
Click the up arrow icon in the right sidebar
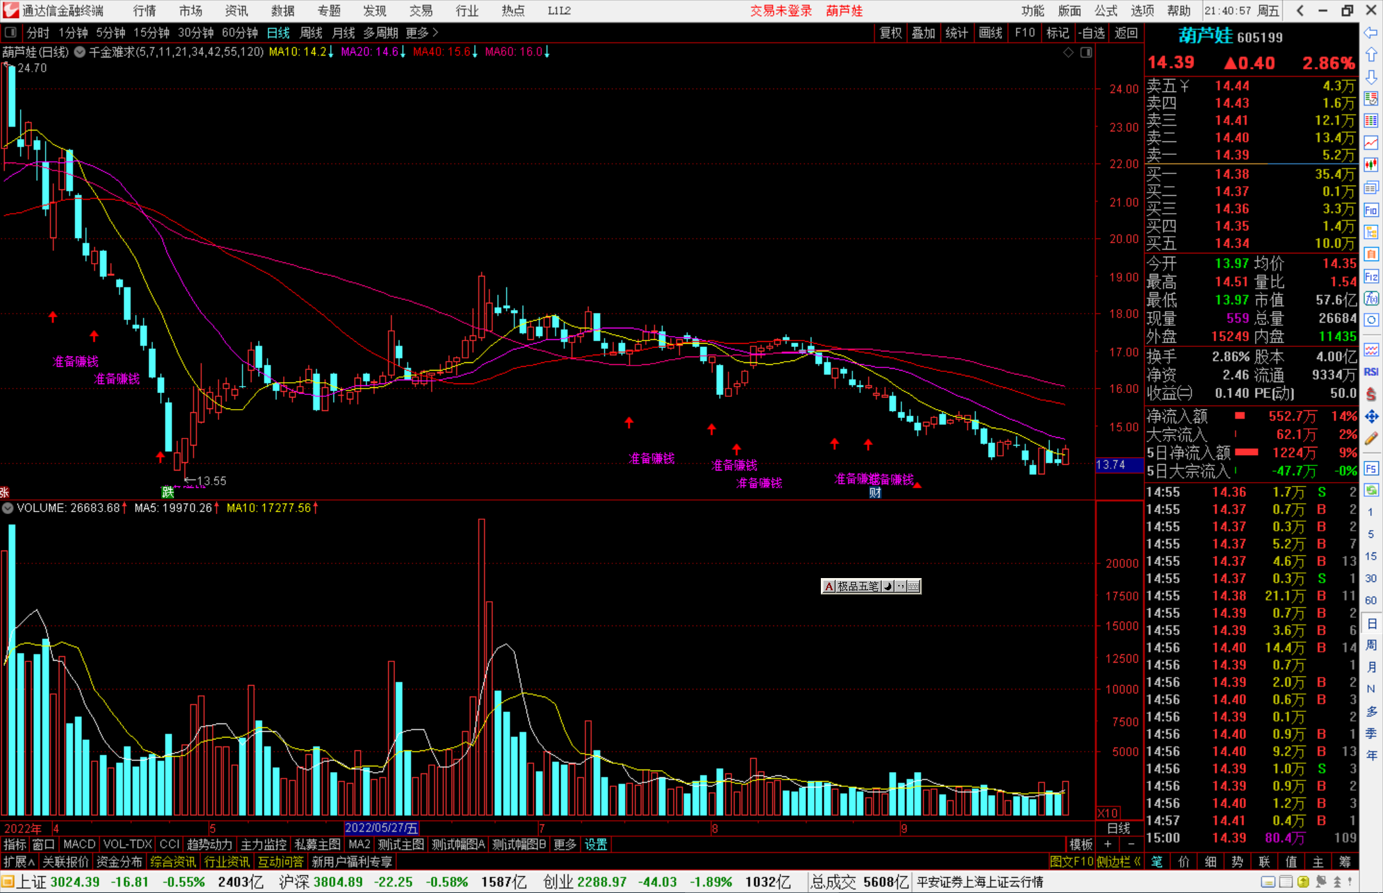pyautogui.click(x=1371, y=55)
